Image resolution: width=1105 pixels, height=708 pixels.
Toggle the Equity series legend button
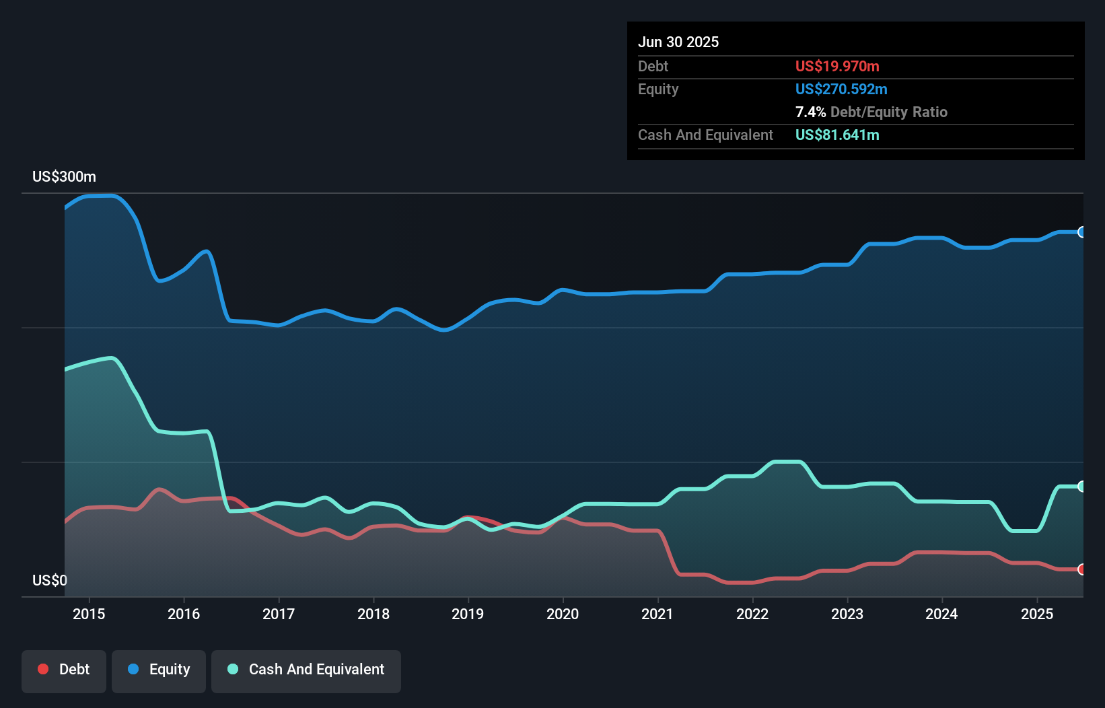[159, 670]
